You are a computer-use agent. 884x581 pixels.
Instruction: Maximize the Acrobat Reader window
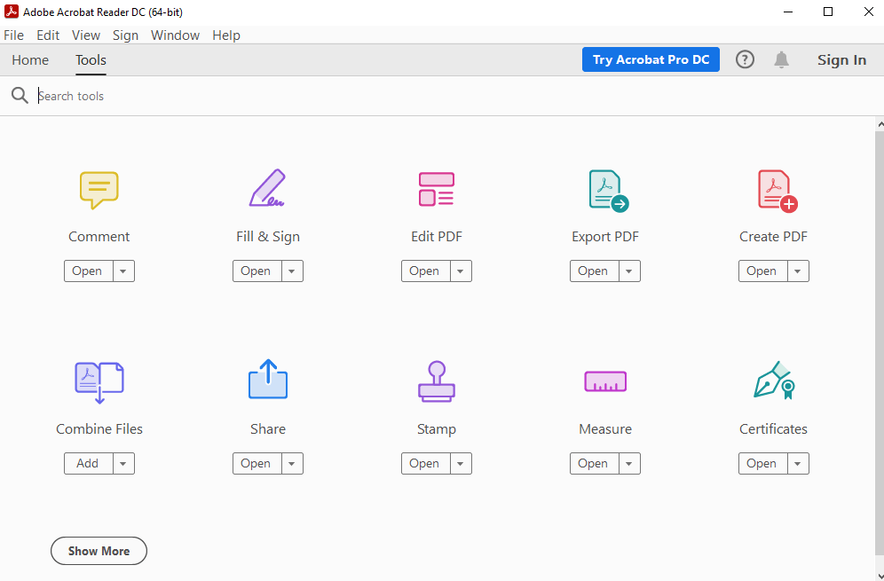click(x=827, y=12)
